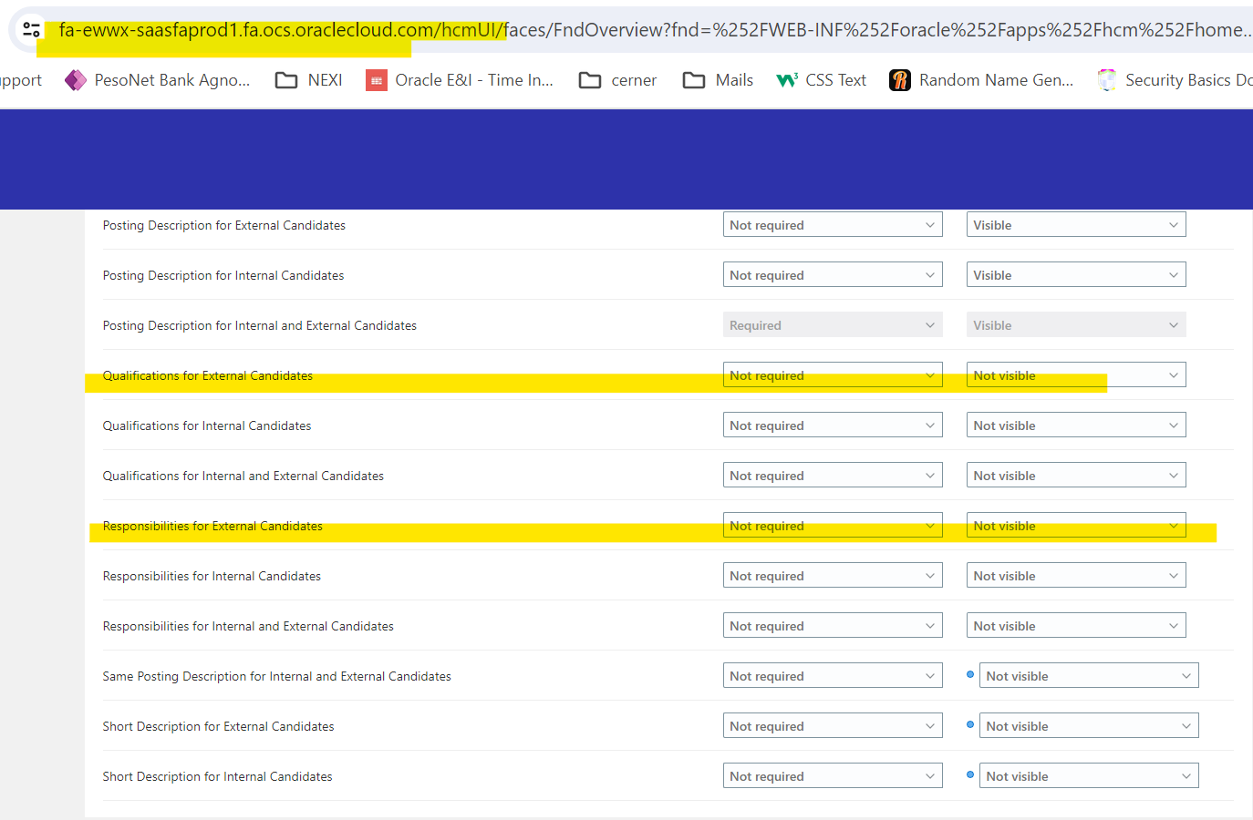The width and height of the screenshot is (1253, 820).
Task: Open the cerner bookmarks folder
Action: coord(617,80)
